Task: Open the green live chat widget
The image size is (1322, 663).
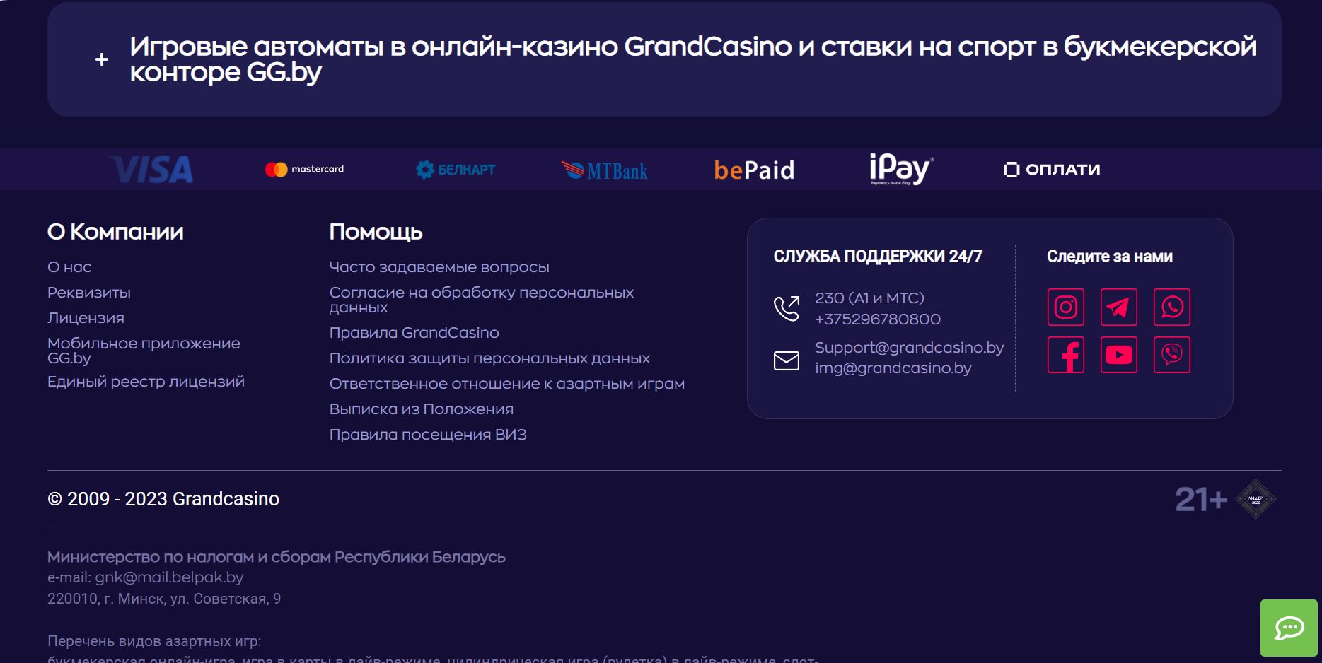Action: [x=1289, y=628]
